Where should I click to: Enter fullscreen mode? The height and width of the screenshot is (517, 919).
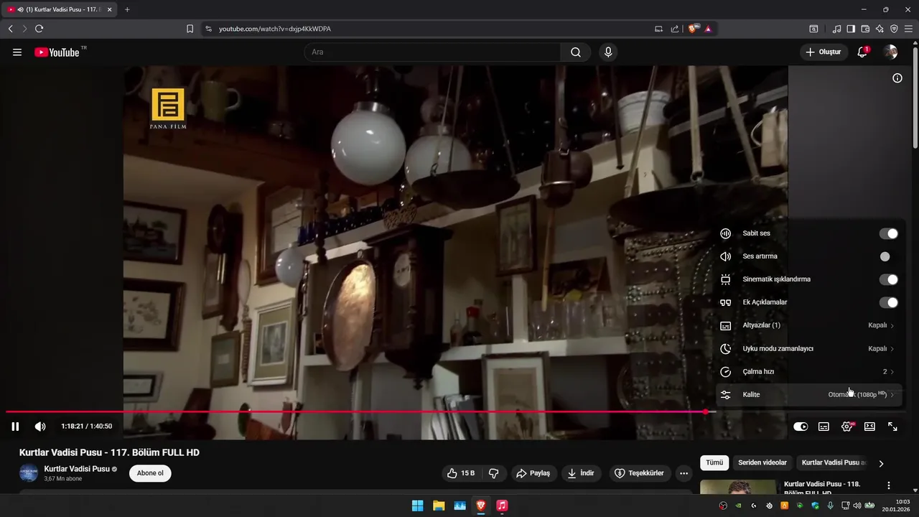click(892, 427)
